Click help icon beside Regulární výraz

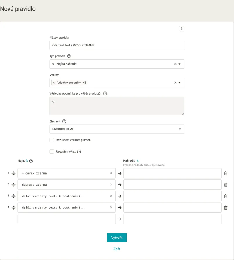[79, 151]
